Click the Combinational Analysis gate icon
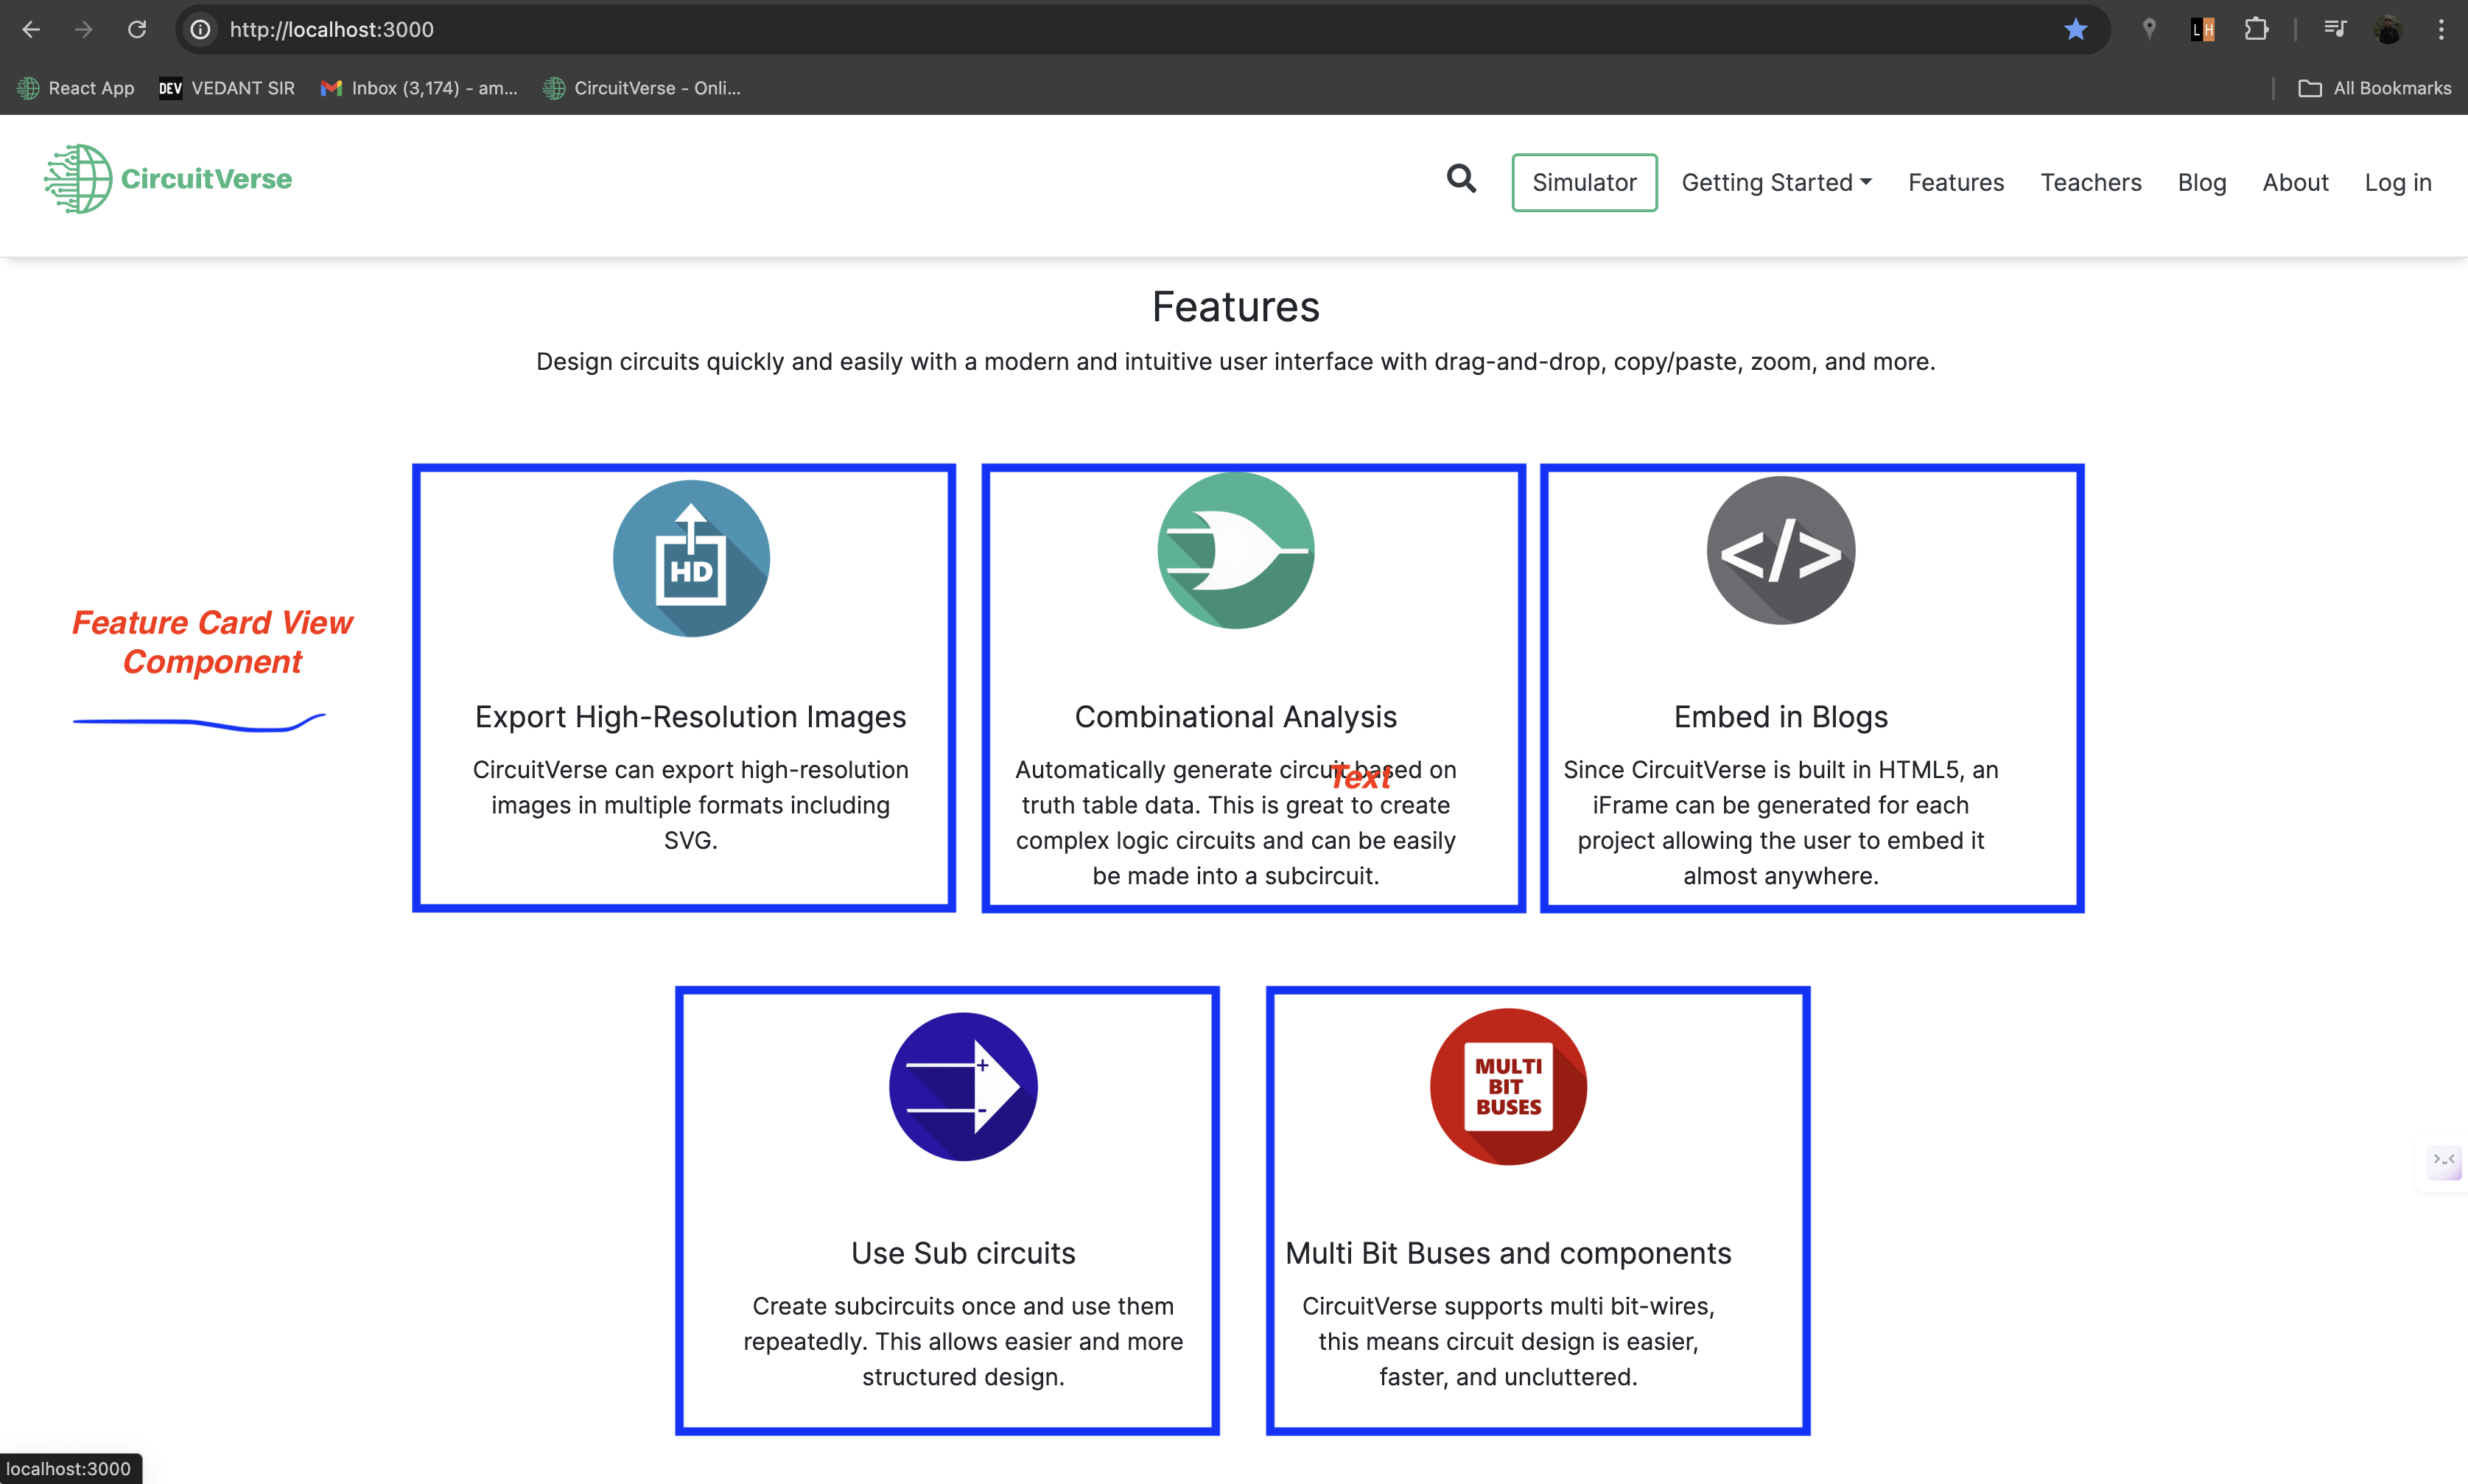Viewport: 2468px width, 1484px height. [x=1235, y=550]
